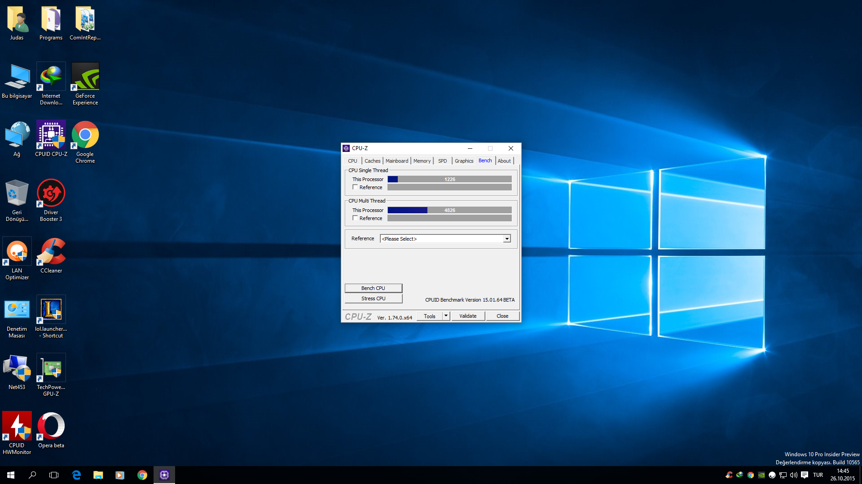Click the Close button in CPU-Z
Image resolution: width=862 pixels, height=484 pixels.
(502, 316)
